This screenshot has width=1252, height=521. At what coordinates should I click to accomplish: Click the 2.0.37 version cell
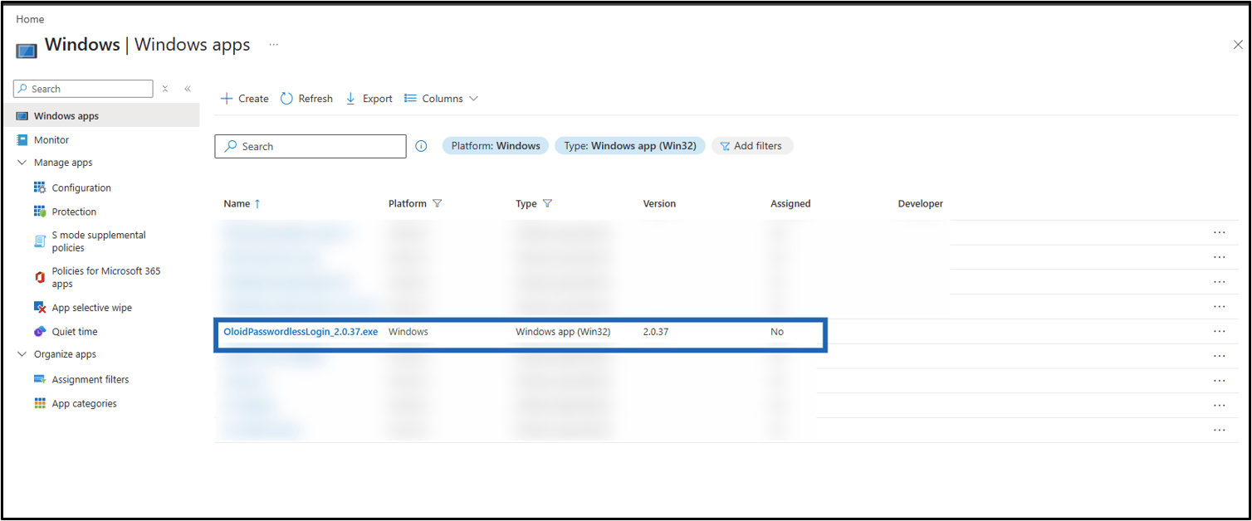(x=656, y=332)
